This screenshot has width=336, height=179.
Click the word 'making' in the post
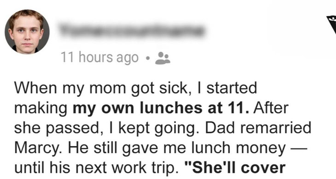click(41, 109)
